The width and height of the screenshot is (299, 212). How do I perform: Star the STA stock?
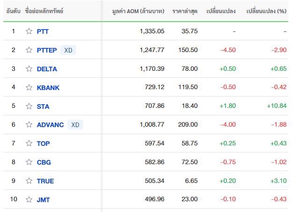pos(29,106)
